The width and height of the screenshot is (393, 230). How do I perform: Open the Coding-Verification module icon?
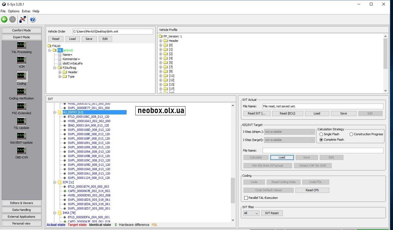[x=22, y=92]
